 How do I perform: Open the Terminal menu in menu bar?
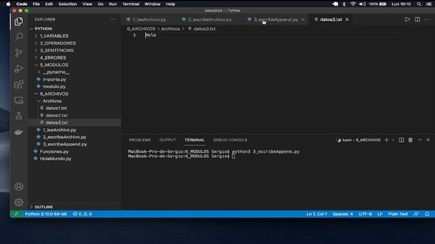[x=130, y=4]
